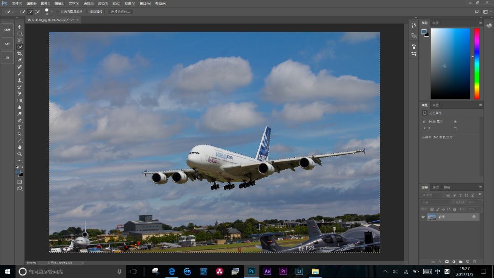
Task: Select the Dodge tool
Action: pyautogui.click(x=19, y=114)
